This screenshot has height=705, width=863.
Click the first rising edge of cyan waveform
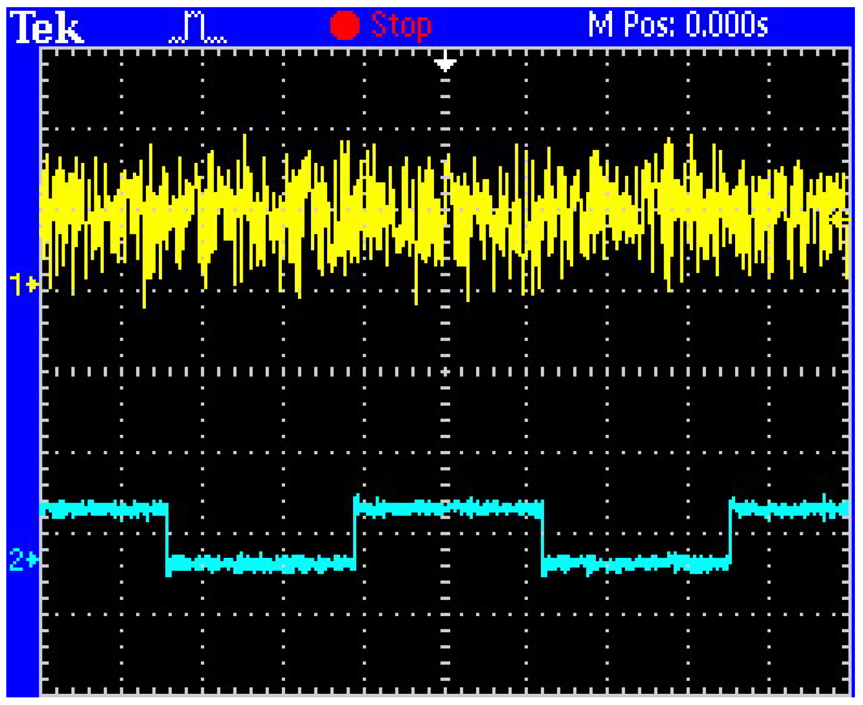[355, 534]
